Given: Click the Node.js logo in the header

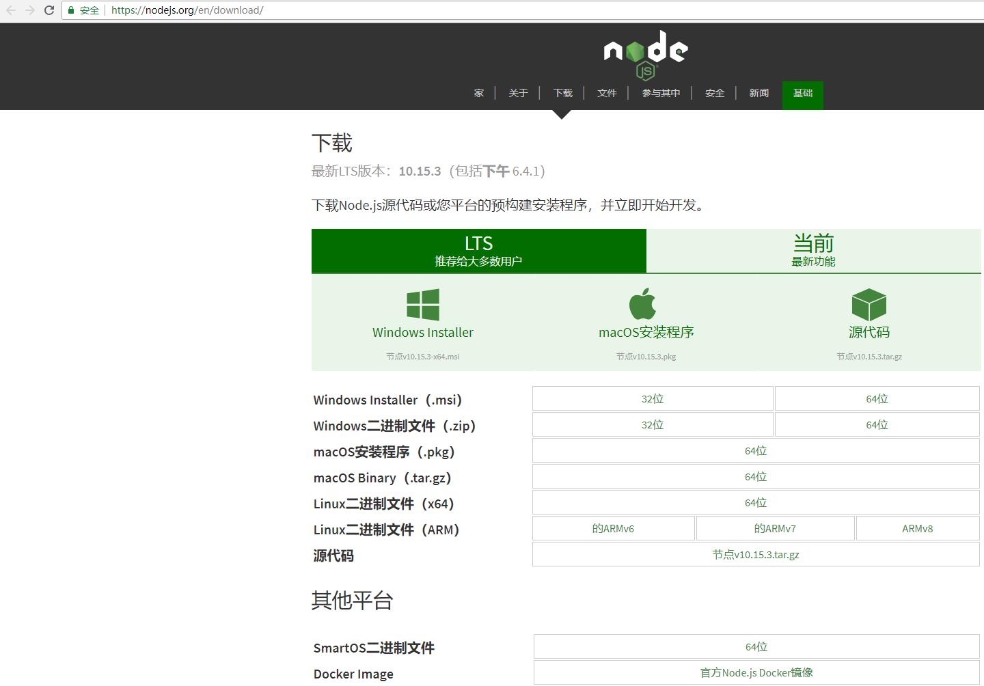Looking at the screenshot, I should click(x=646, y=55).
